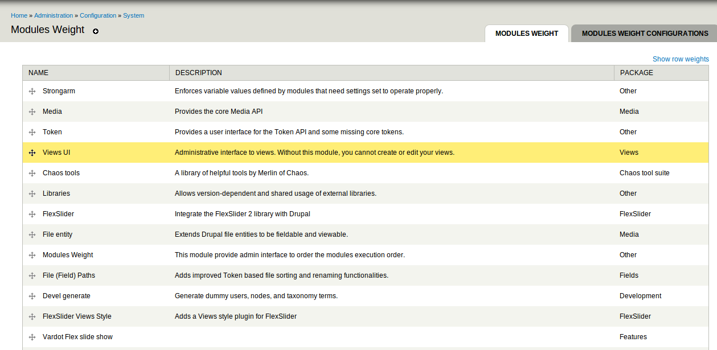Viewport: 717px width, 350px height.
Task: Click the add-to-shortcuts plus icon beside page title
Action: (x=95, y=32)
